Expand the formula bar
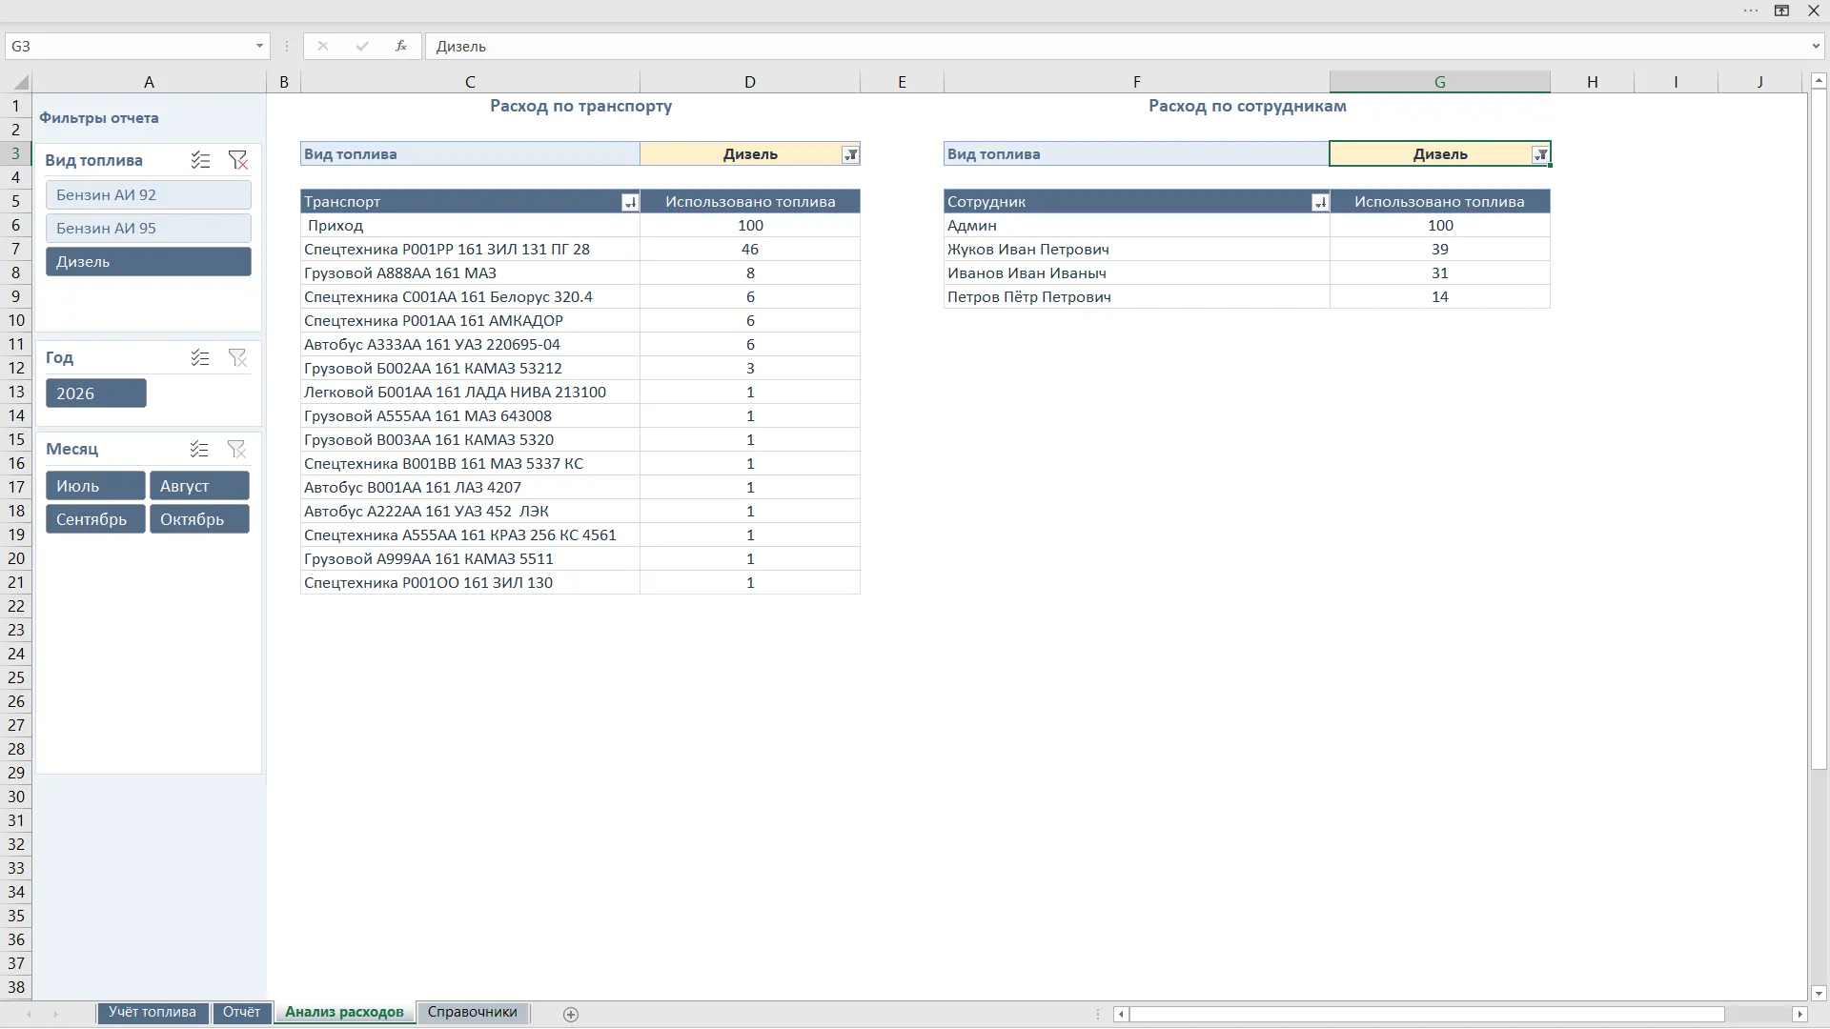This screenshot has height=1029, width=1830. [1816, 46]
